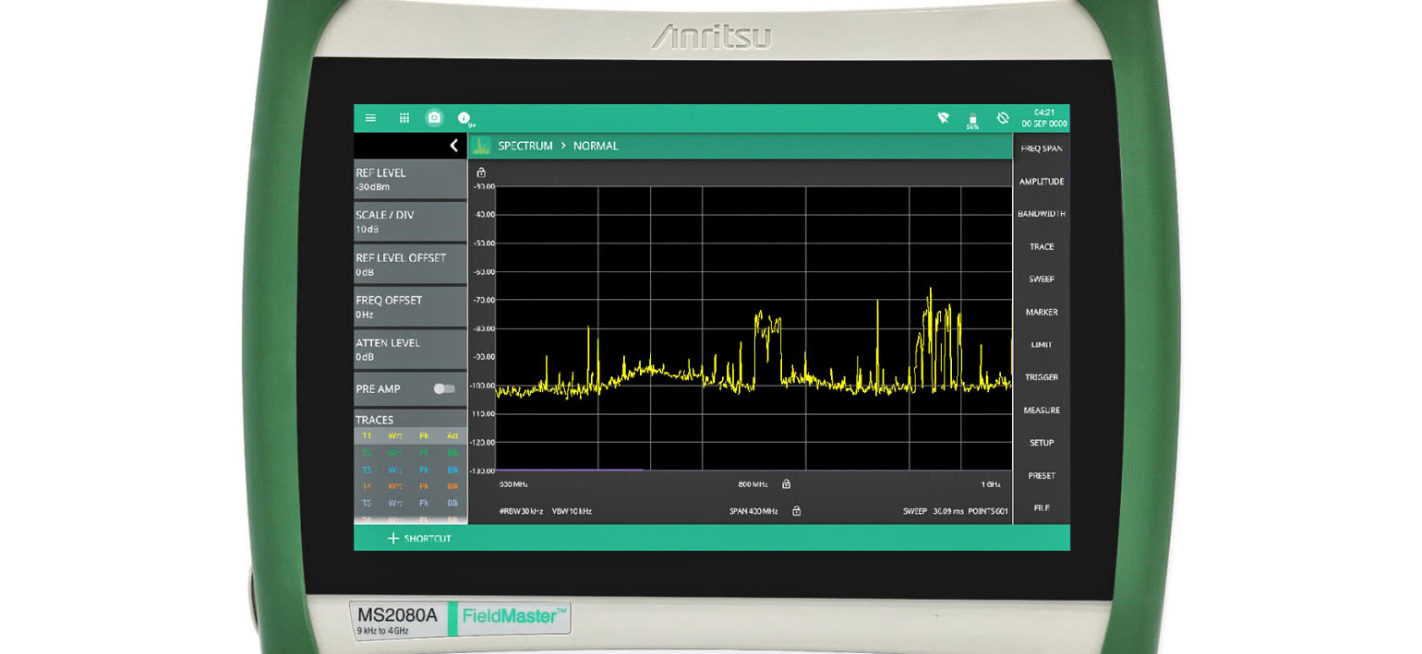The width and height of the screenshot is (1422, 654).
Task: Add a shortcut with the SHORTCUT button
Action: coord(417,538)
